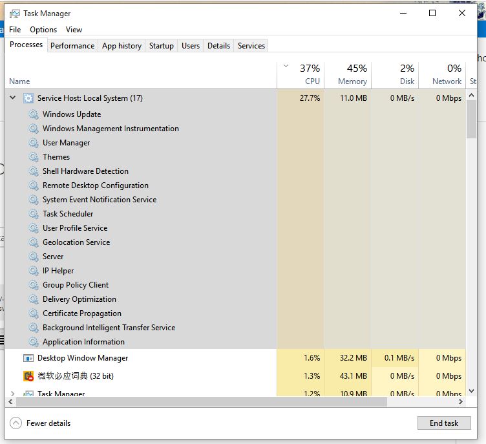Maximize the Task Manager window
This screenshot has width=486, height=444.
432,14
